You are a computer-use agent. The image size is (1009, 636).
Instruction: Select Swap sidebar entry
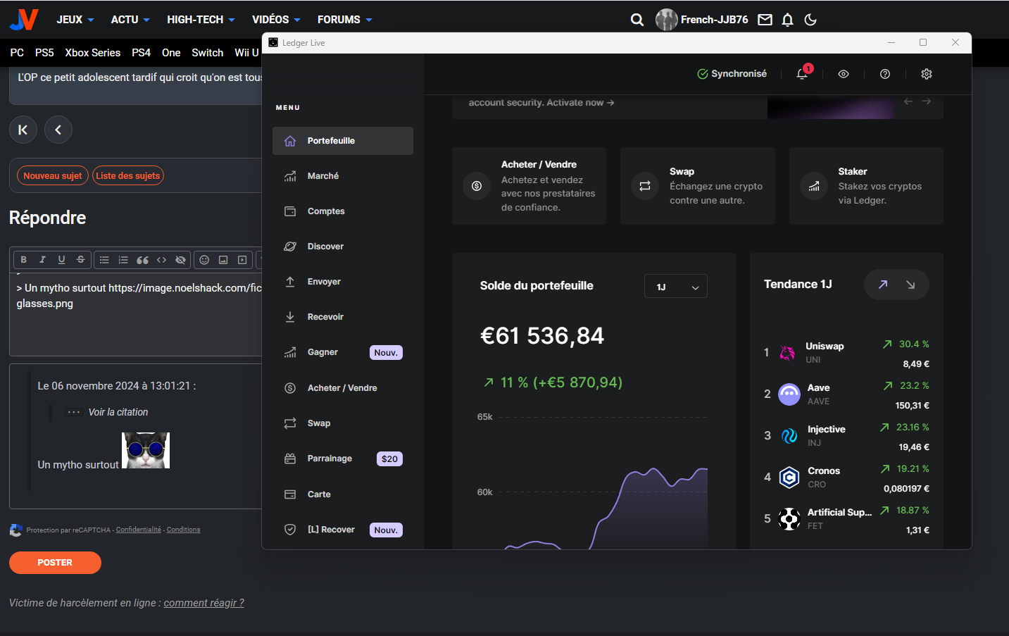pyautogui.click(x=343, y=423)
